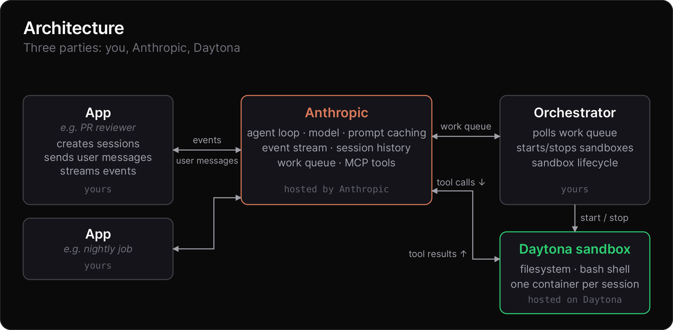Click 'one container per session' line
This screenshot has width=673, height=330.
click(575, 284)
